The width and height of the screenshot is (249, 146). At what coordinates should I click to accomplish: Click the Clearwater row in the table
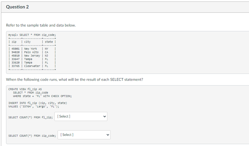32,66
